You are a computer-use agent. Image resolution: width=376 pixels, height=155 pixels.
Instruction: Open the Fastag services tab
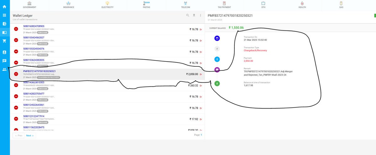(146, 5)
